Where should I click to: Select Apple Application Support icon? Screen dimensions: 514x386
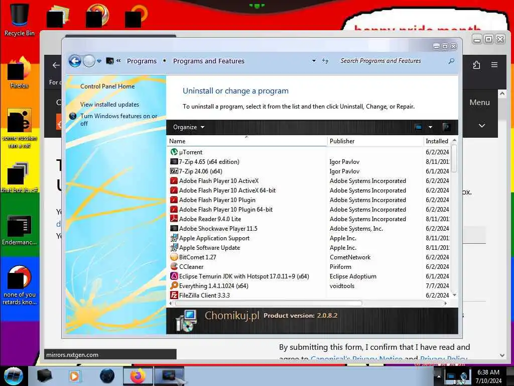pos(174,238)
